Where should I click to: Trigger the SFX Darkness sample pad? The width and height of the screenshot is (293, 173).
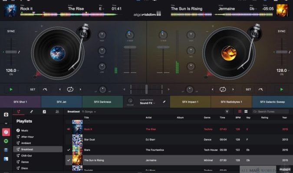[102, 102]
